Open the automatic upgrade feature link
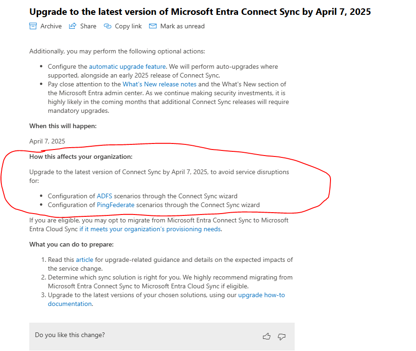This screenshot has height=351, width=416. pyautogui.click(x=127, y=66)
